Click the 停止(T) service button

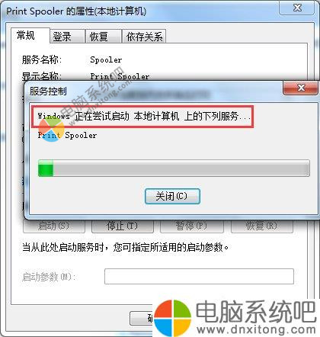(x=123, y=226)
